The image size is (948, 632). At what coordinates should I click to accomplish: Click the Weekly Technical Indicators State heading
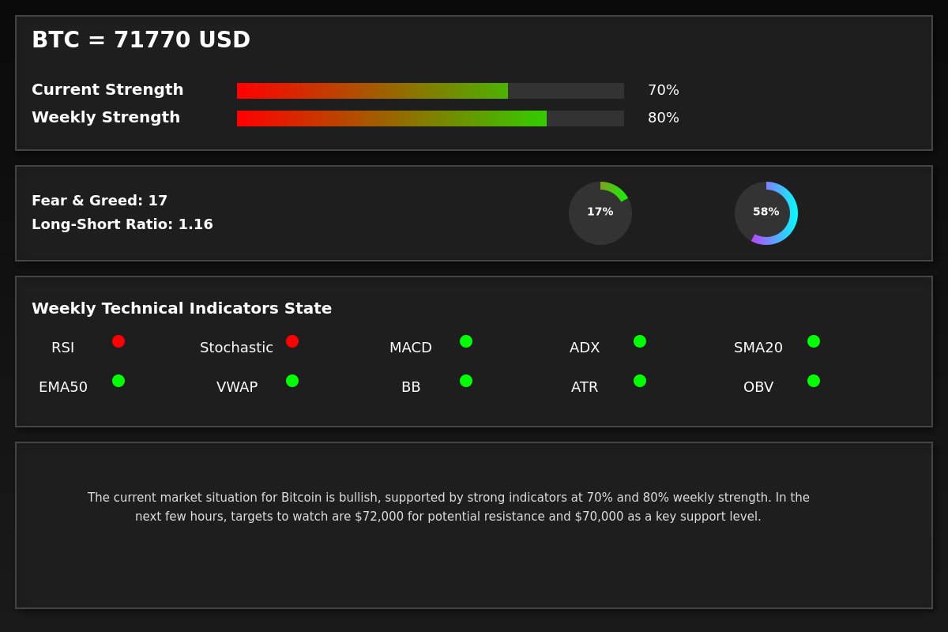click(182, 309)
